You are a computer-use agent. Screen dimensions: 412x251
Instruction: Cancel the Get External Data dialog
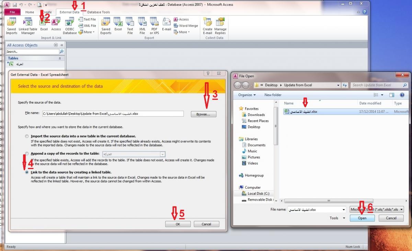(x=206, y=224)
